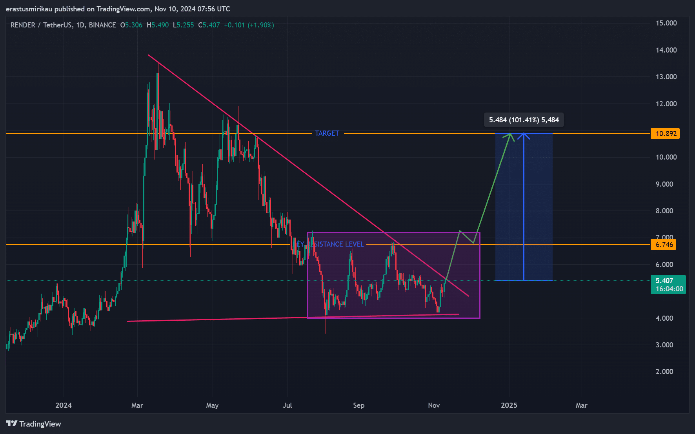The height and width of the screenshot is (434, 695).
Task: Click the 6.746 resistance price label
Action: coord(664,245)
